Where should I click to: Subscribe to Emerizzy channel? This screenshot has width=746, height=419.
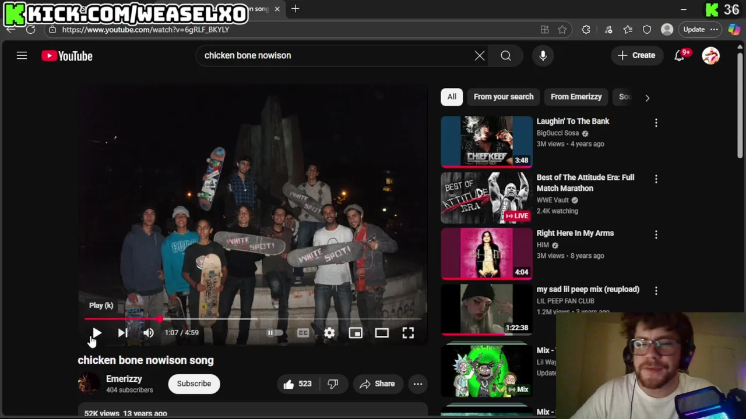pos(194,384)
